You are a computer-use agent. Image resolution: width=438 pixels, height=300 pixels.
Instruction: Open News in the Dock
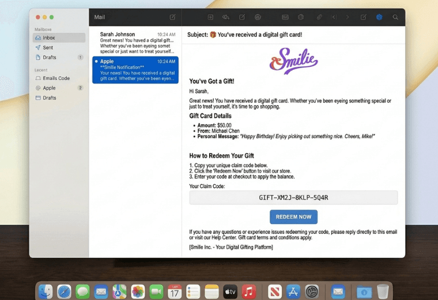pyautogui.click(x=274, y=291)
